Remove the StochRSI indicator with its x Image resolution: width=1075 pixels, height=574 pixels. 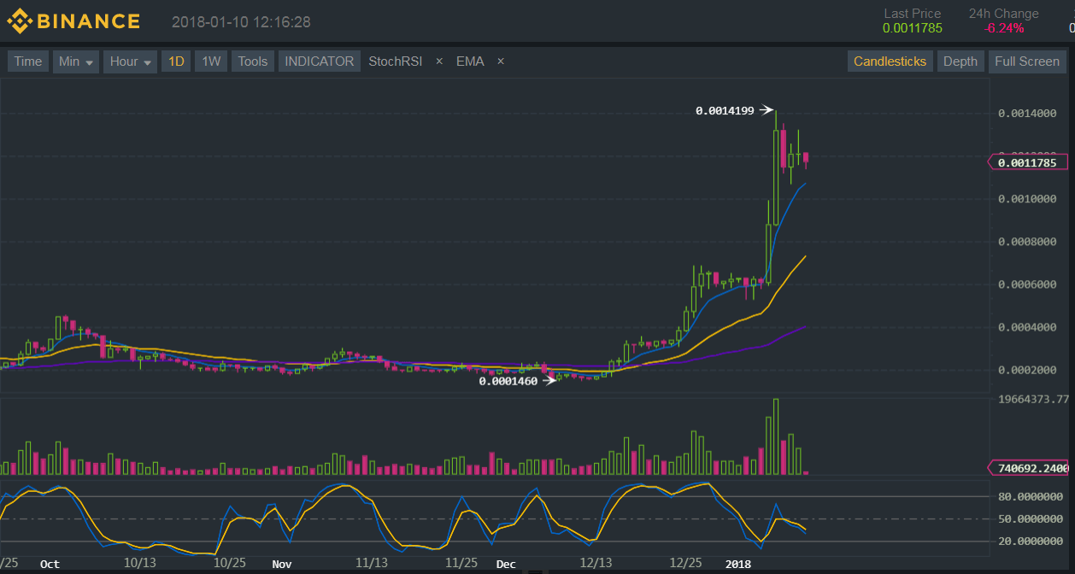[439, 61]
